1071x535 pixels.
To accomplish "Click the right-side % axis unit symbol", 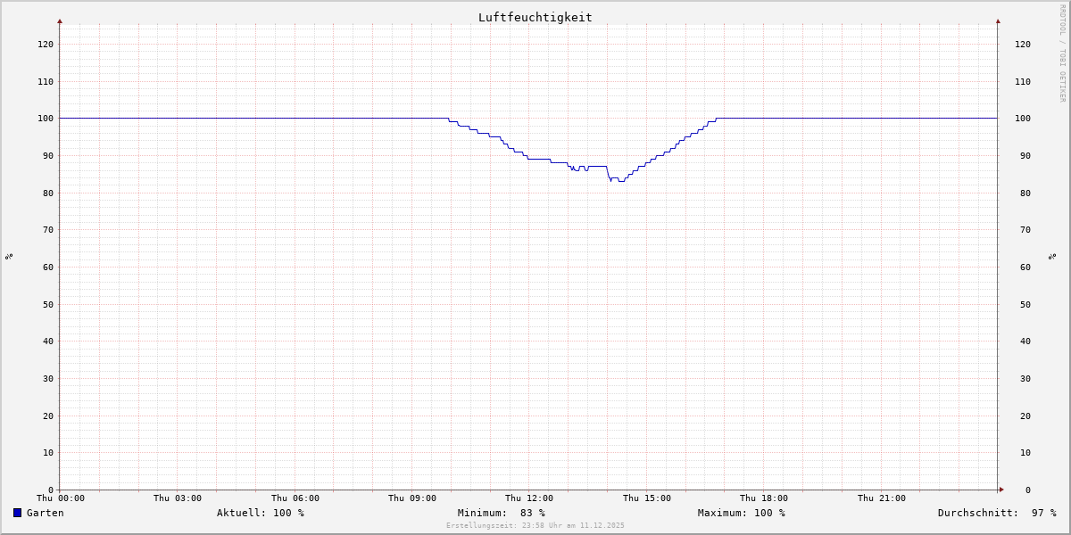I will 1052,257.
